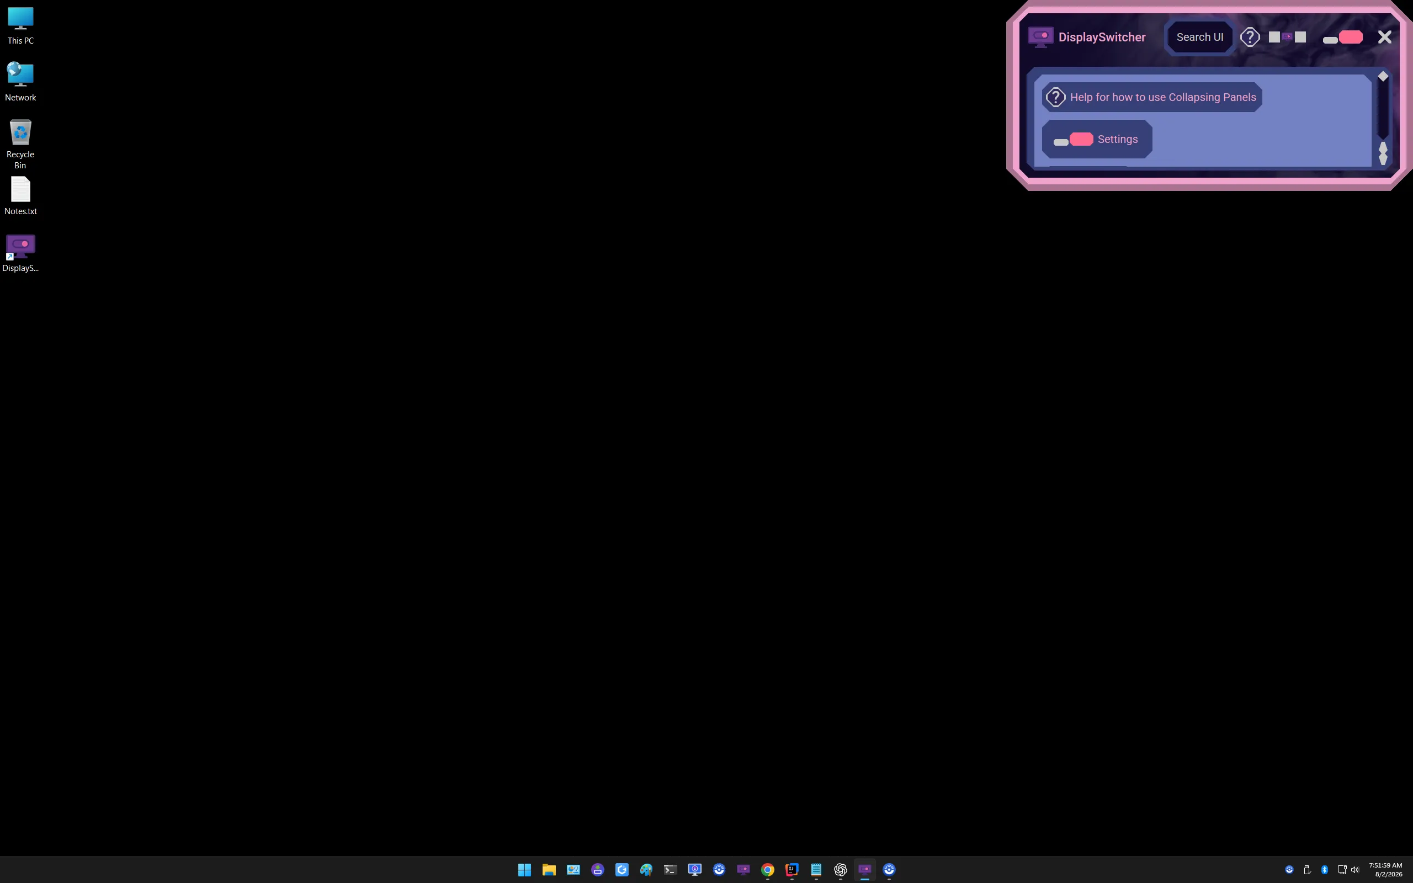1413x883 pixels.
Task: Click the small monitor icon between gray squares
Action: pyautogui.click(x=1287, y=37)
